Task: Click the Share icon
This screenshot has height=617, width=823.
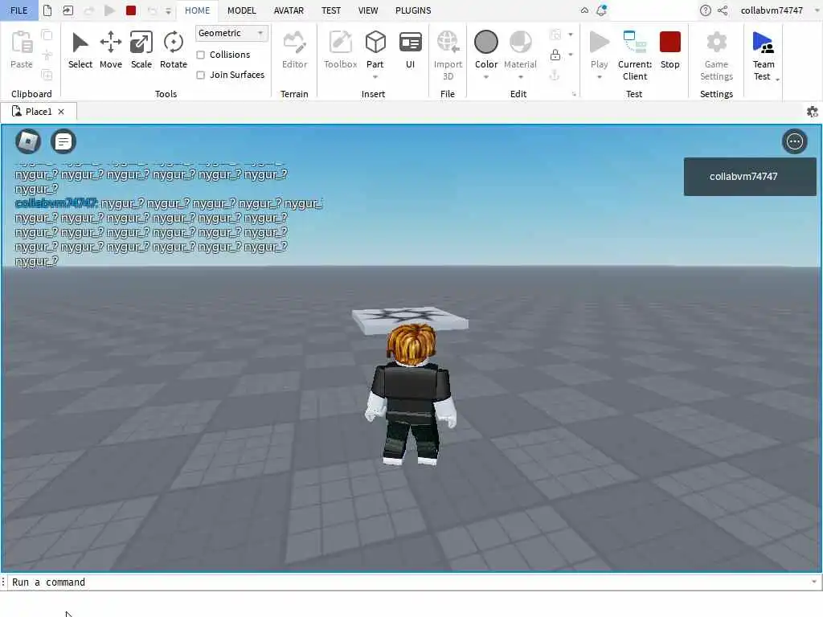Action: click(x=723, y=10)
